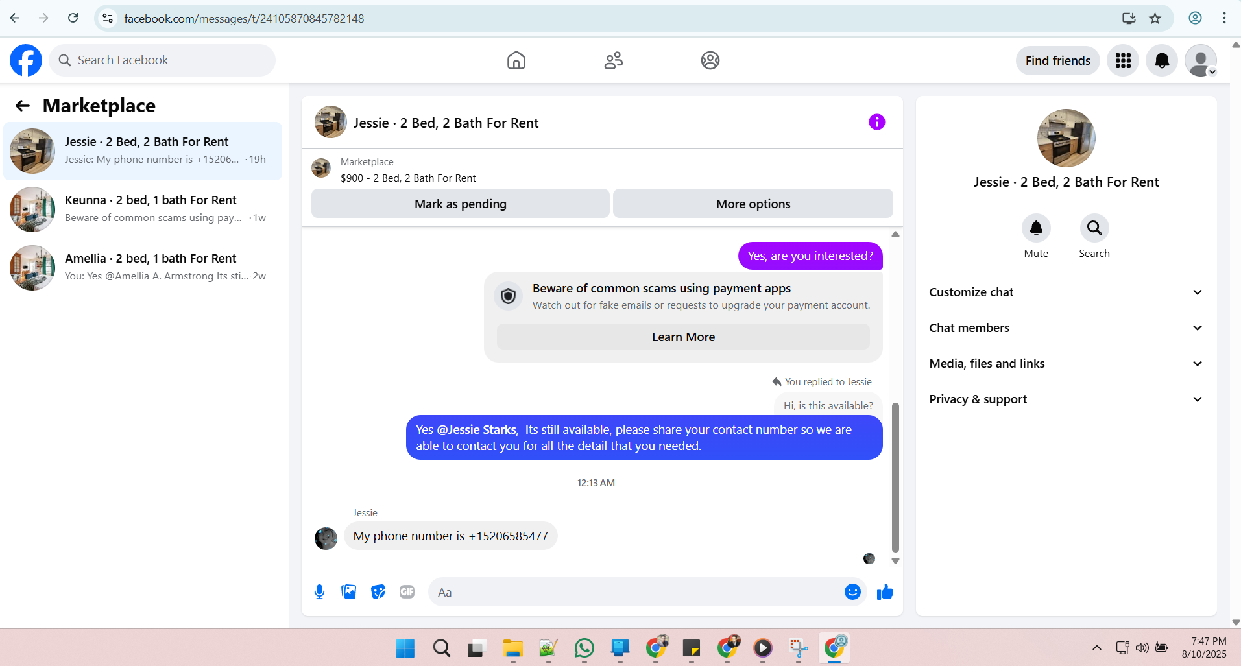Attach a photo with the image icon
Image resolution: width=1241 pixels, height=666 pixels.
pyautogui.click(x=349, y=592)
